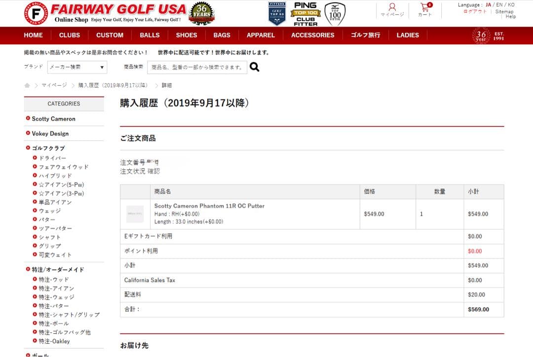Open the Scotty Cameron category
The image size is (533, 357).
click(x=53, y=118)
